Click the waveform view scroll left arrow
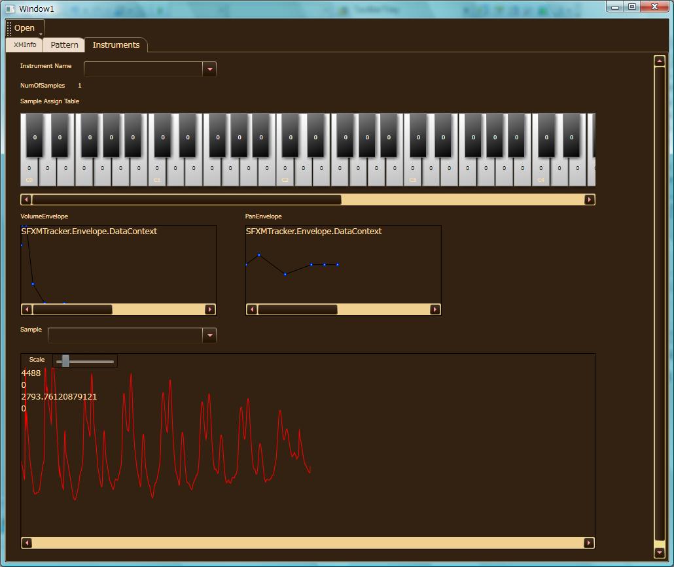Screen dimensions: 674x567 [x=27, y=543]
